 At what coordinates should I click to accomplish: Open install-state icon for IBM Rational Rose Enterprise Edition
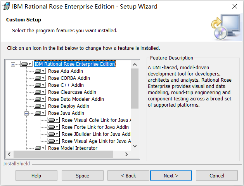(x=26, y=64)
